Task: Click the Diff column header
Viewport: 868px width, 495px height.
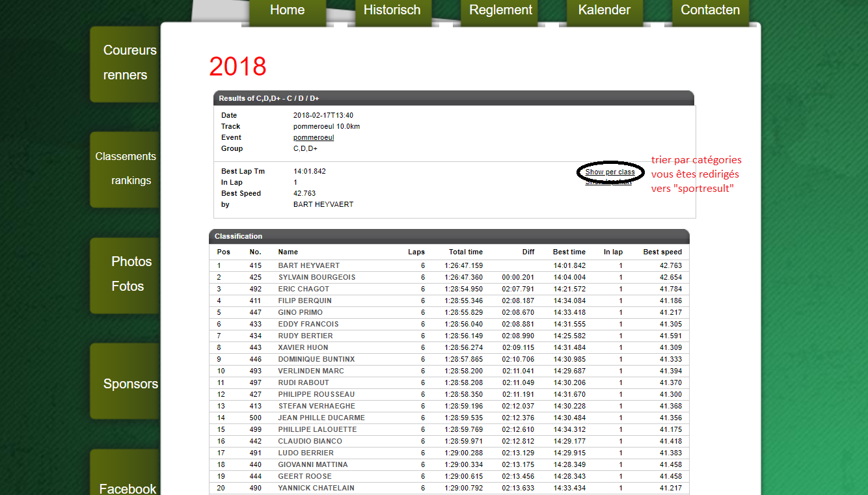Action: pyautogui.click(x=528, y=252)
